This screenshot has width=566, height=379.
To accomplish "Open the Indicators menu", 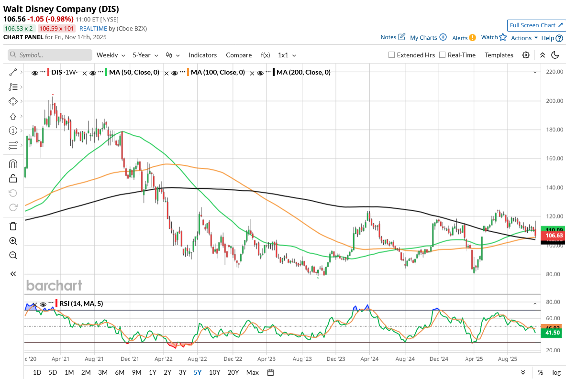I will click(202, 55).
